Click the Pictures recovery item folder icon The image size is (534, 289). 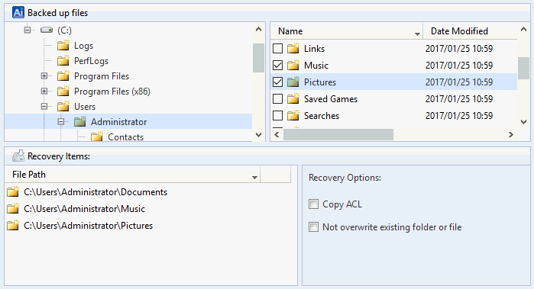click(x=13, y=225)
